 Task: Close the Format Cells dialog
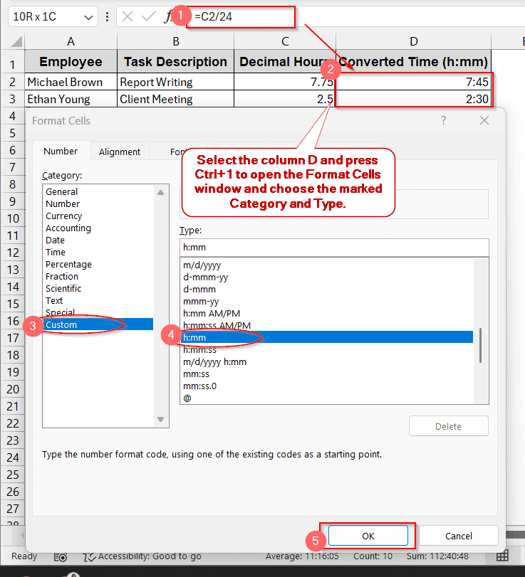click(484, 120)
